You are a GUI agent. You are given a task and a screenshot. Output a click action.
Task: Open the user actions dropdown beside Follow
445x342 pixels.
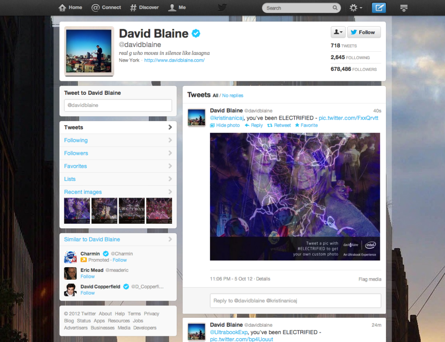click(x=338, y=32)
